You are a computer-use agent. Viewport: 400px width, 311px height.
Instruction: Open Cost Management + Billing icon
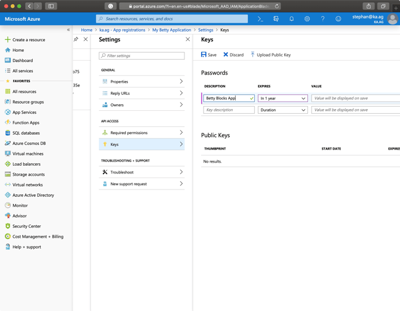pyautogui.click(x=8, y=237)
